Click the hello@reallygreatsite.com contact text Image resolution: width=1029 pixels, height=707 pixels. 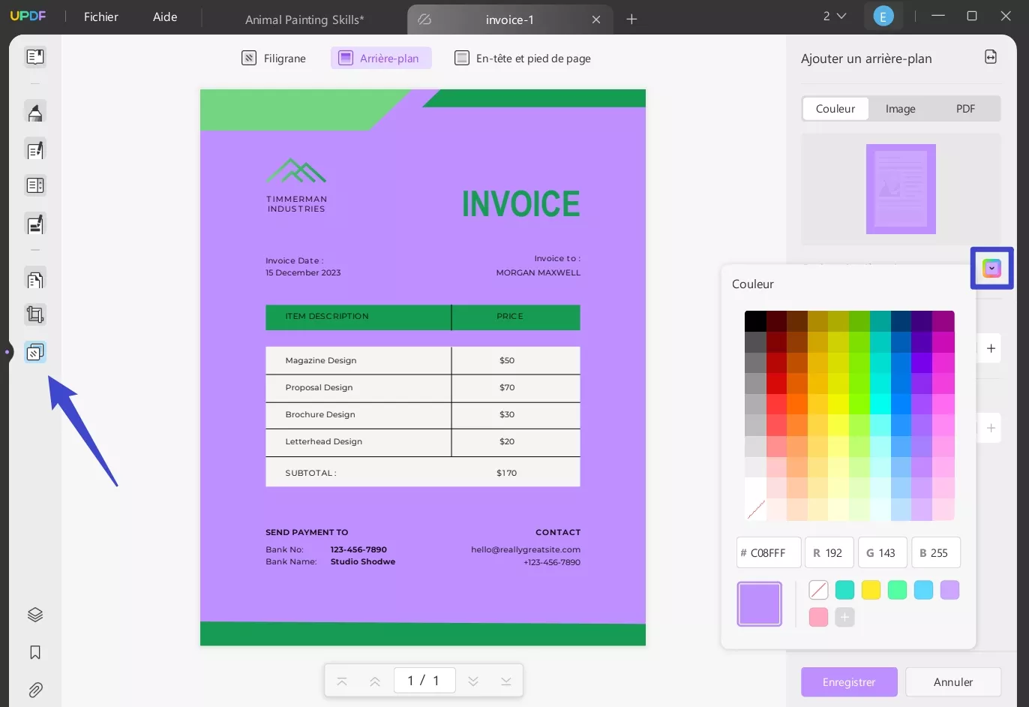pyautogui.click(x=526, y=549)
